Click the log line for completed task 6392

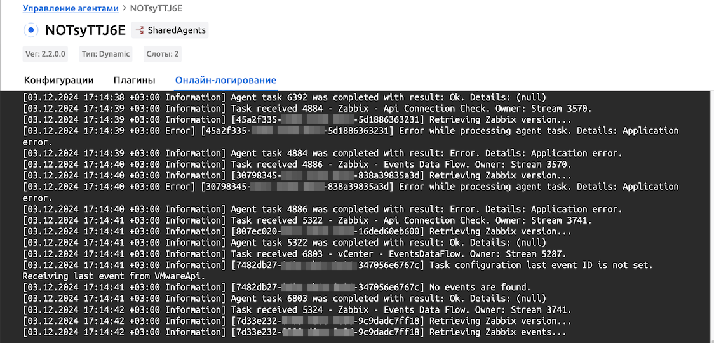(x=285, y=97)
